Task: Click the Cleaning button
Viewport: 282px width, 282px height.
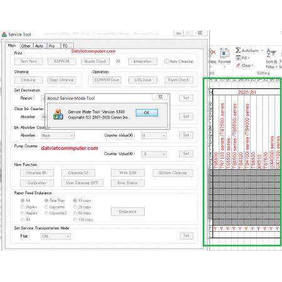Action: coord(29,80)
